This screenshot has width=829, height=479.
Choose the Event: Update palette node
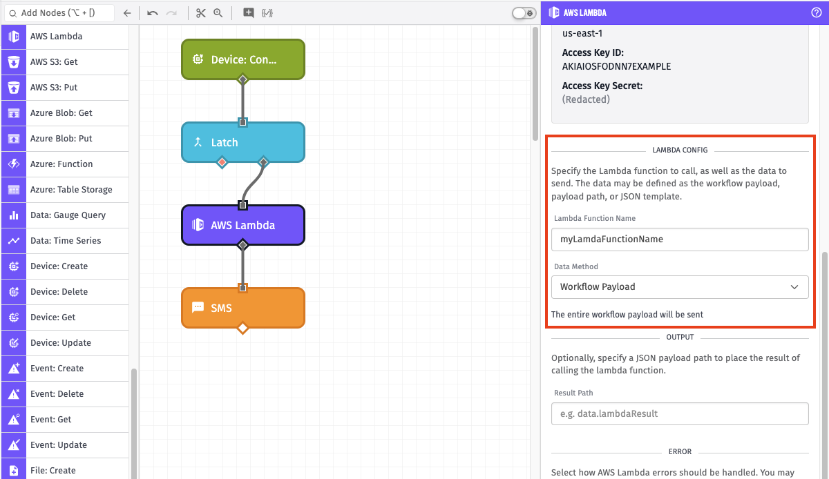click(65, 444)
